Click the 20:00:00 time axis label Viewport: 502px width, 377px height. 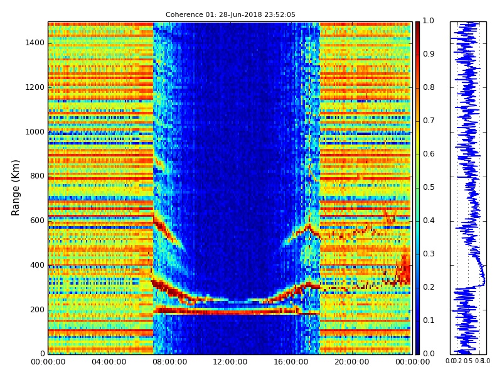[x=351, y=362]
